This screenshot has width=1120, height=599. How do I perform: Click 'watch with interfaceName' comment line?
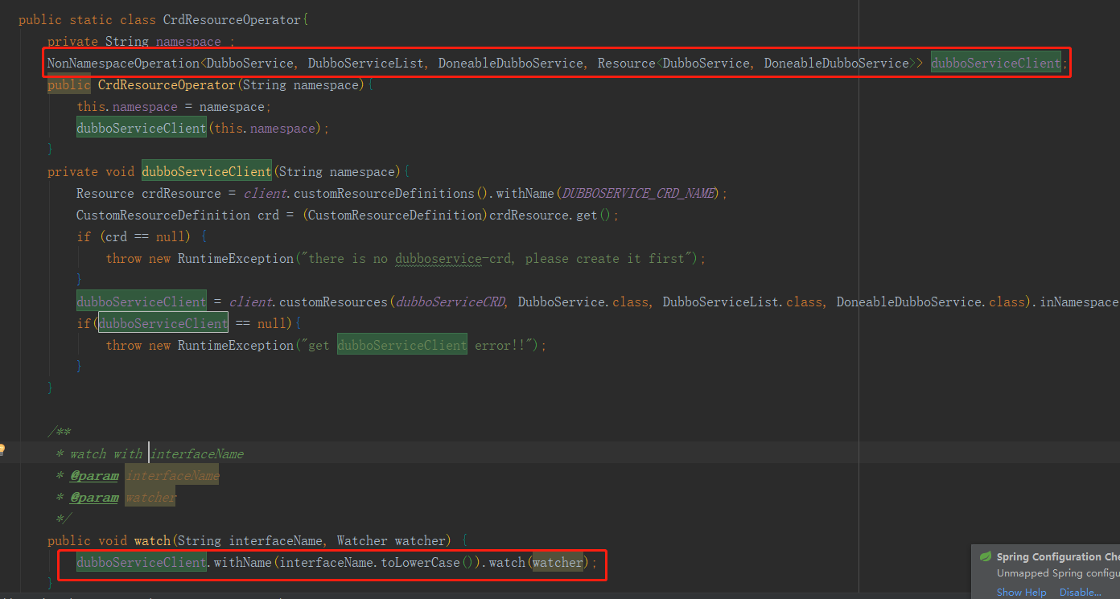tap(150, 453)
